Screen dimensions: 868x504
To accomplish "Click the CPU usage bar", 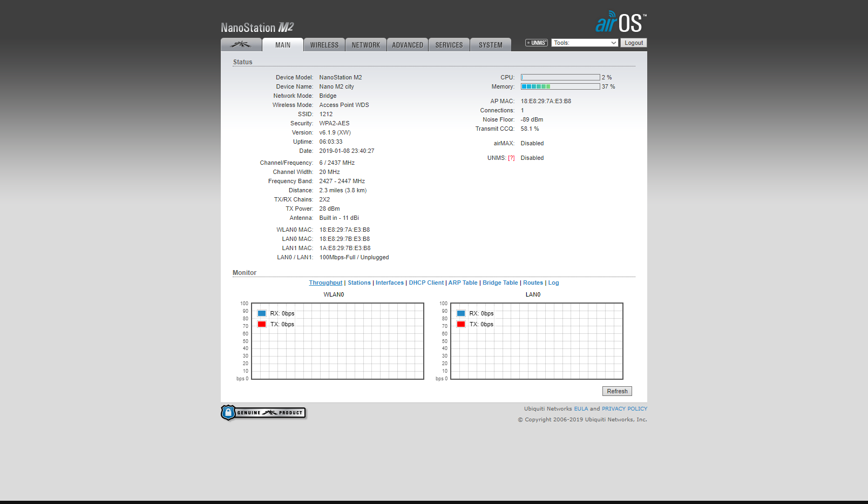I will [x=560, y=77].
